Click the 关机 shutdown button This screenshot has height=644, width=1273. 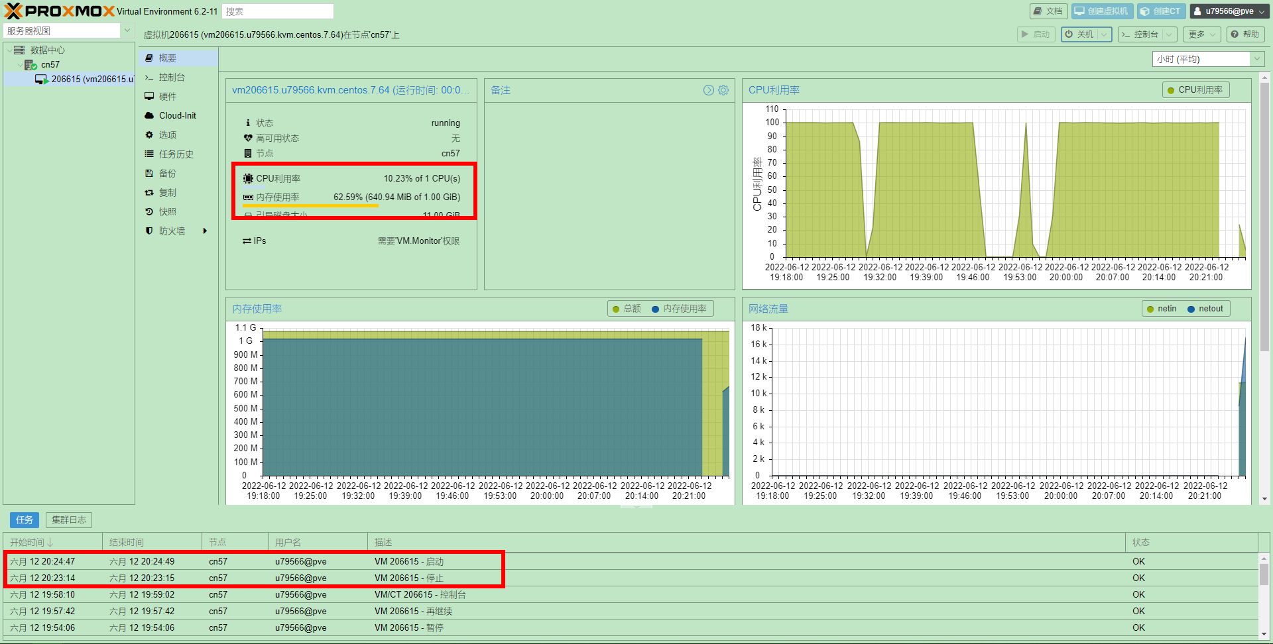pos(1079,34)
